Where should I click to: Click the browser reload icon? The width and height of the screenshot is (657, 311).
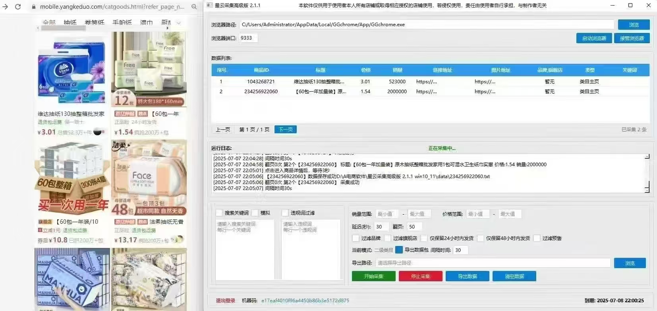(x=18, y=7)
